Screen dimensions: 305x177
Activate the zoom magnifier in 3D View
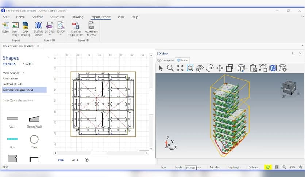tap(170, 68)
